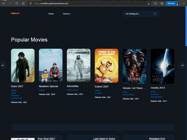Select Adventure genre under Gravity 2013
This screenshot has height=140, width=187.
pyautogui.click(x=155, y=94)
